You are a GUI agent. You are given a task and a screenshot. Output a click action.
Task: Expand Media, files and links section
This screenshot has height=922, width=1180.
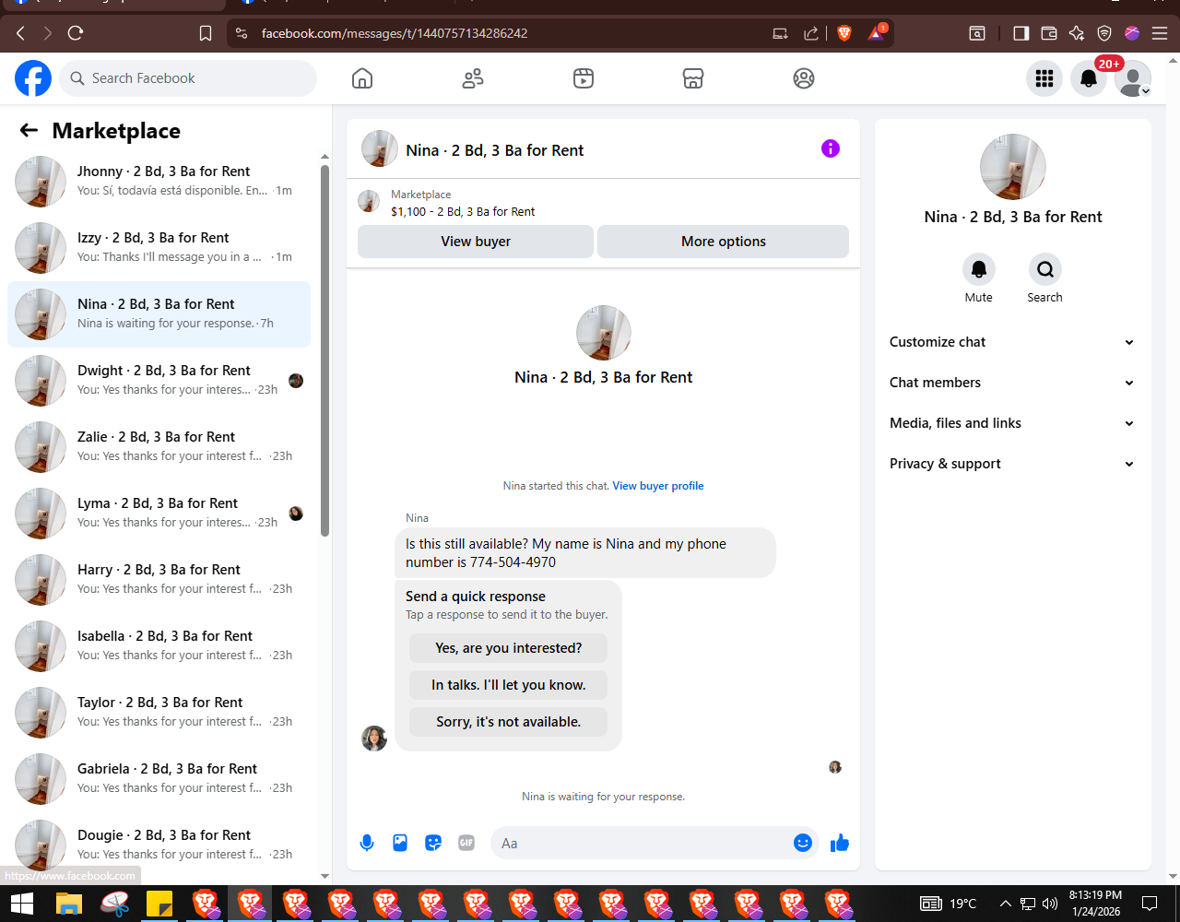point(1012,423)
